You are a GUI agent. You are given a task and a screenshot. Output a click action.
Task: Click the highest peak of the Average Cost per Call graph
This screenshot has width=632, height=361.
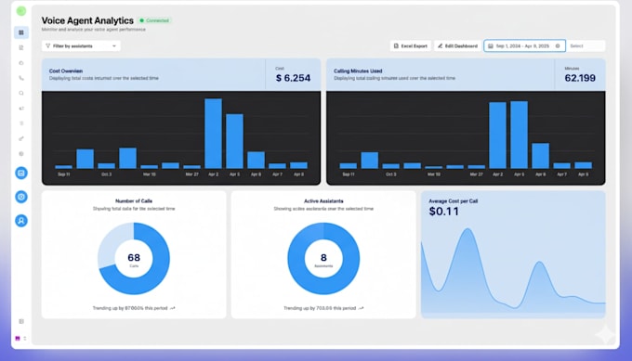[x=467, y=230]
